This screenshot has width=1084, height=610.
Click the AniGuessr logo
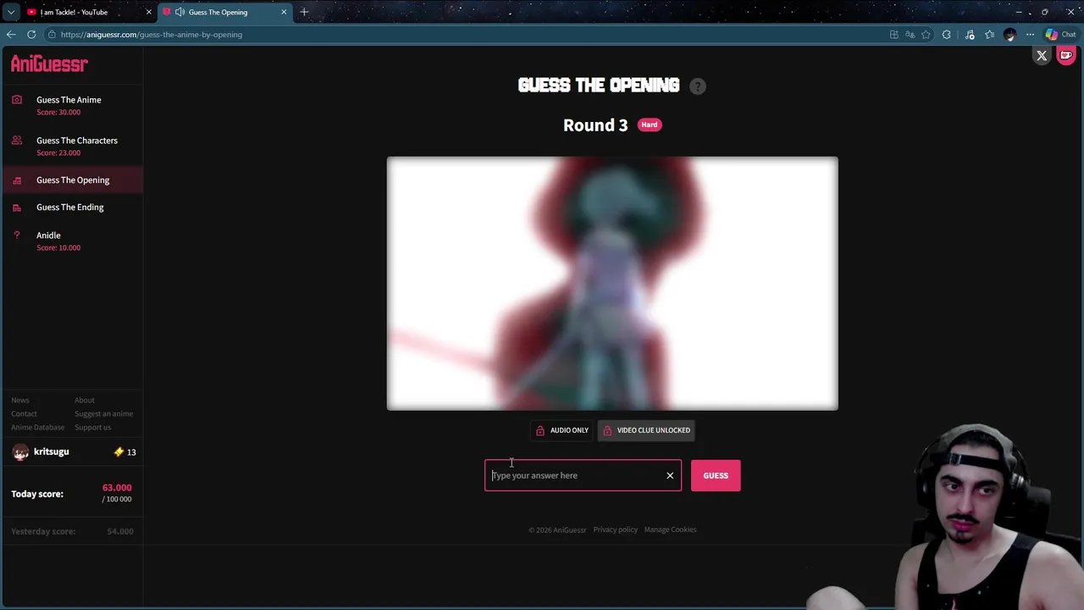click(x=49, y=64)
